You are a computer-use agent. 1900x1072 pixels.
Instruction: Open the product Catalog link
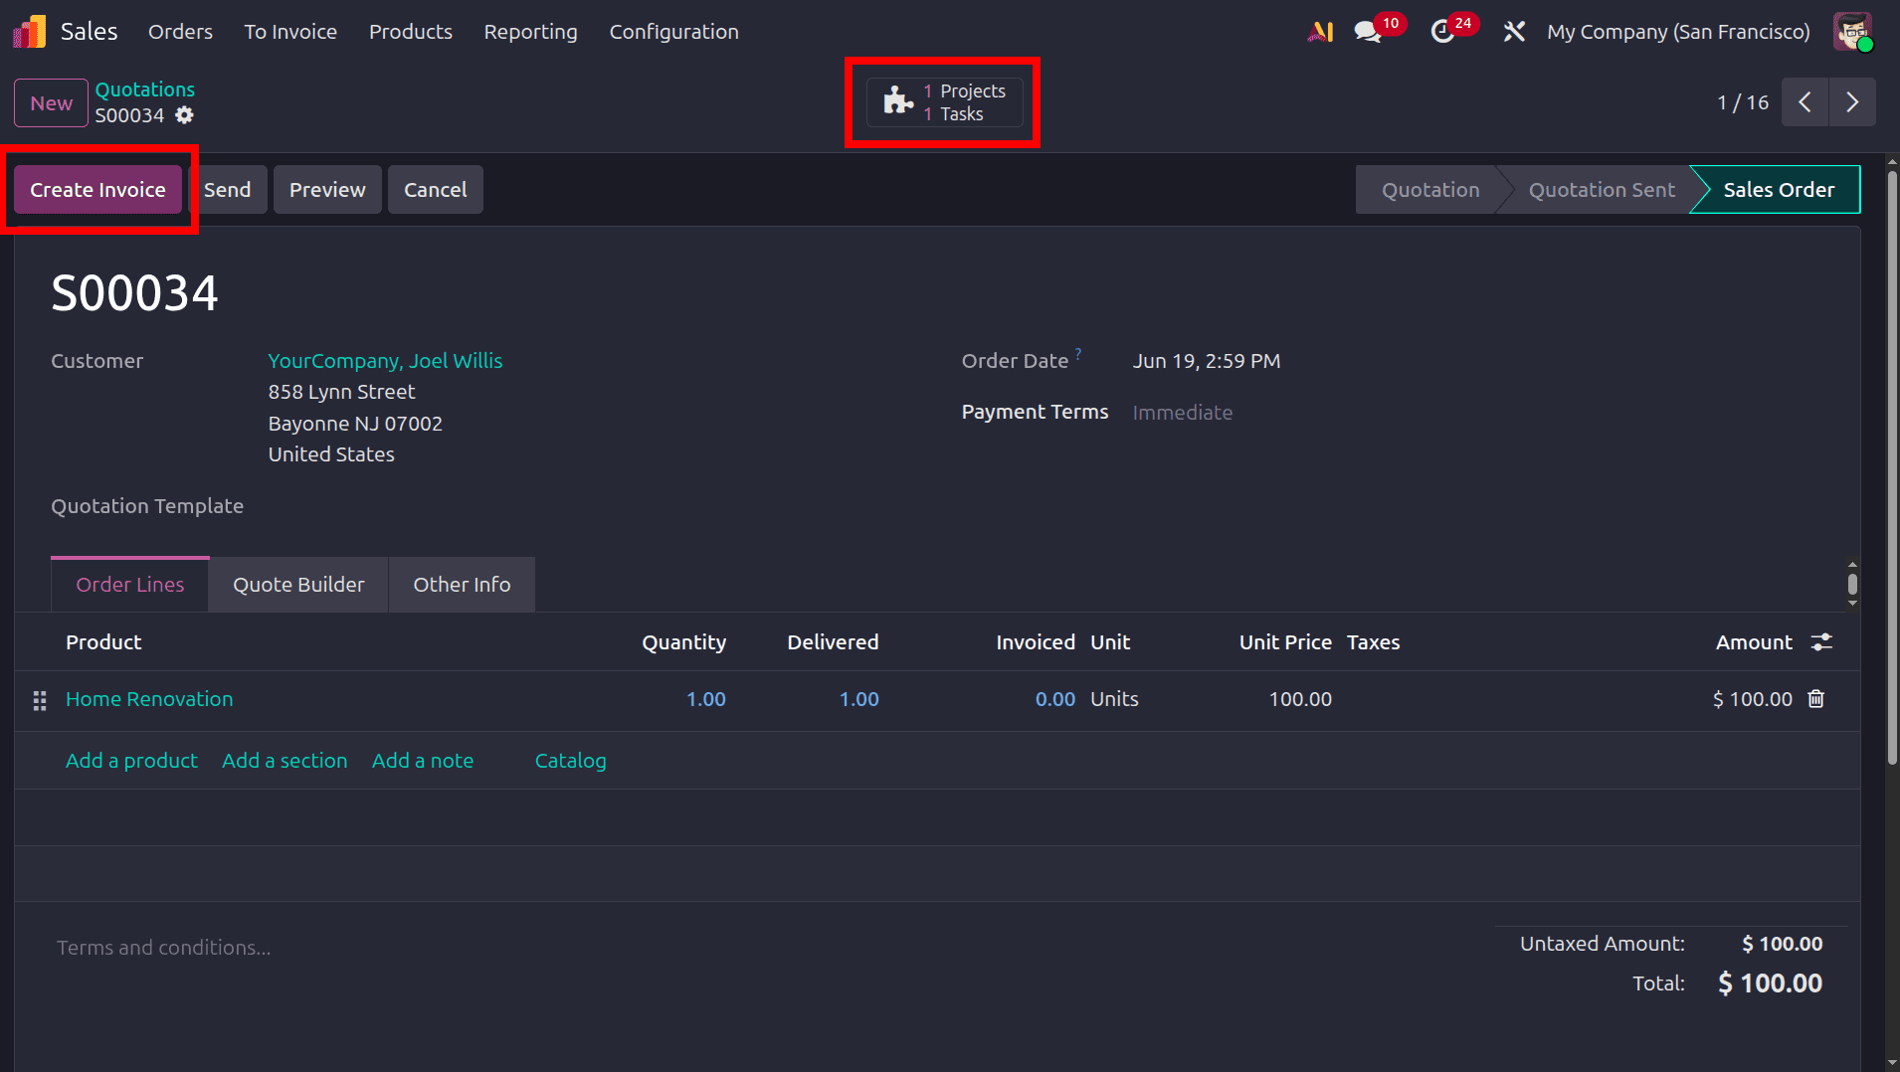(x=570, y=761)
